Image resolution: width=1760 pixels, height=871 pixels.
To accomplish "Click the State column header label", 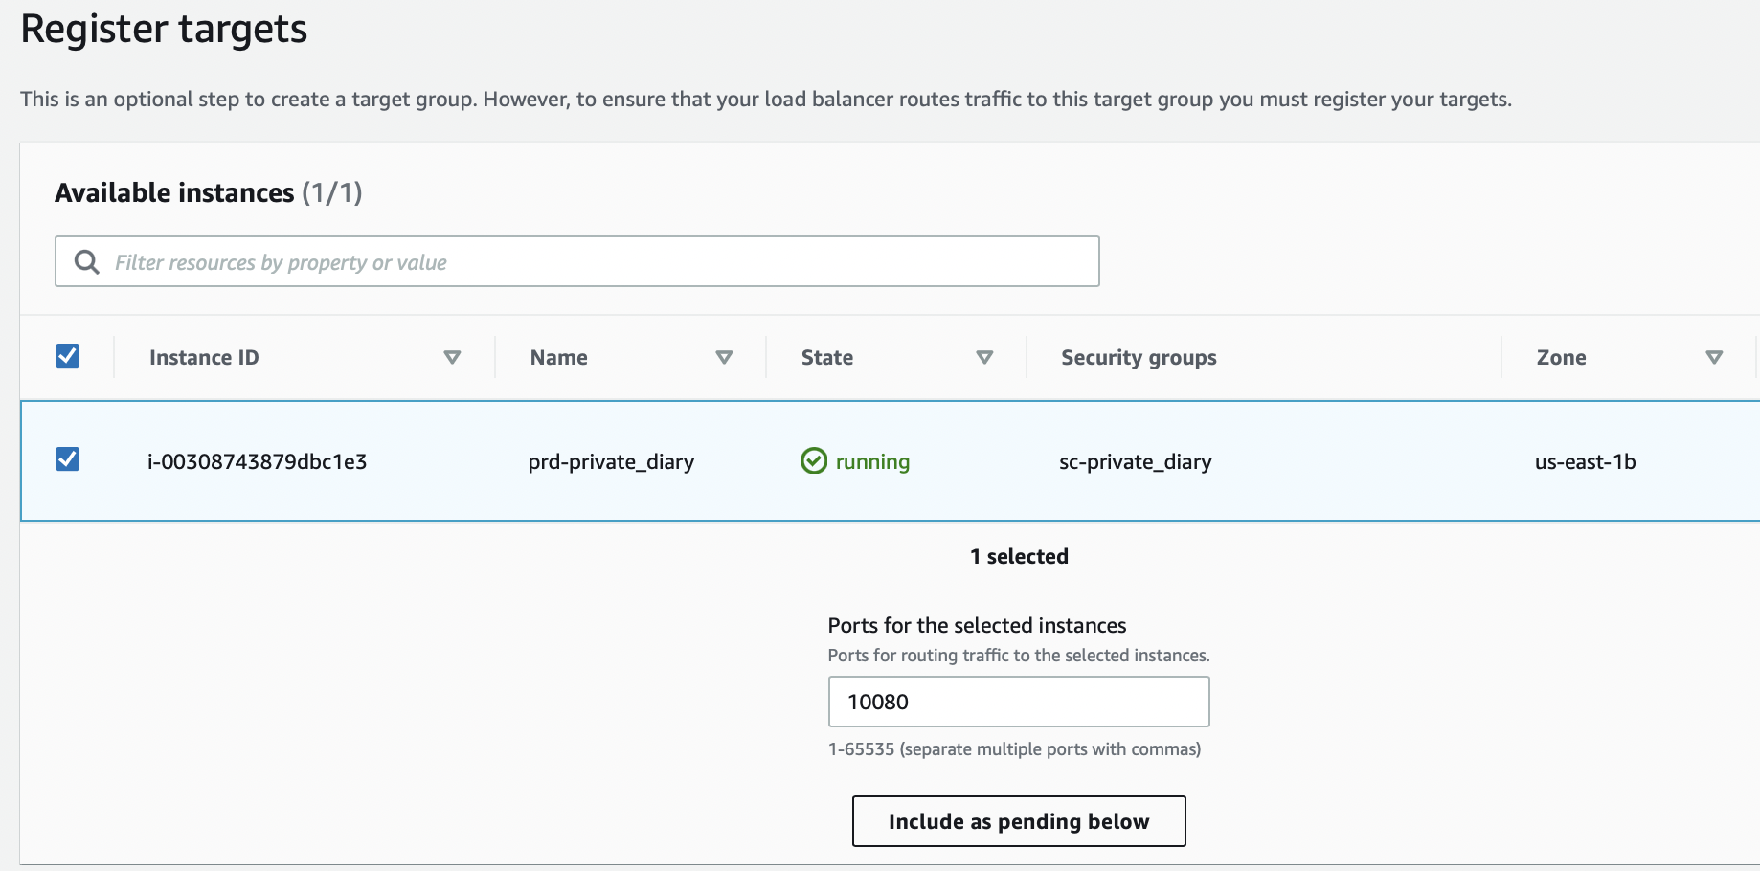I will pos(827,358).
